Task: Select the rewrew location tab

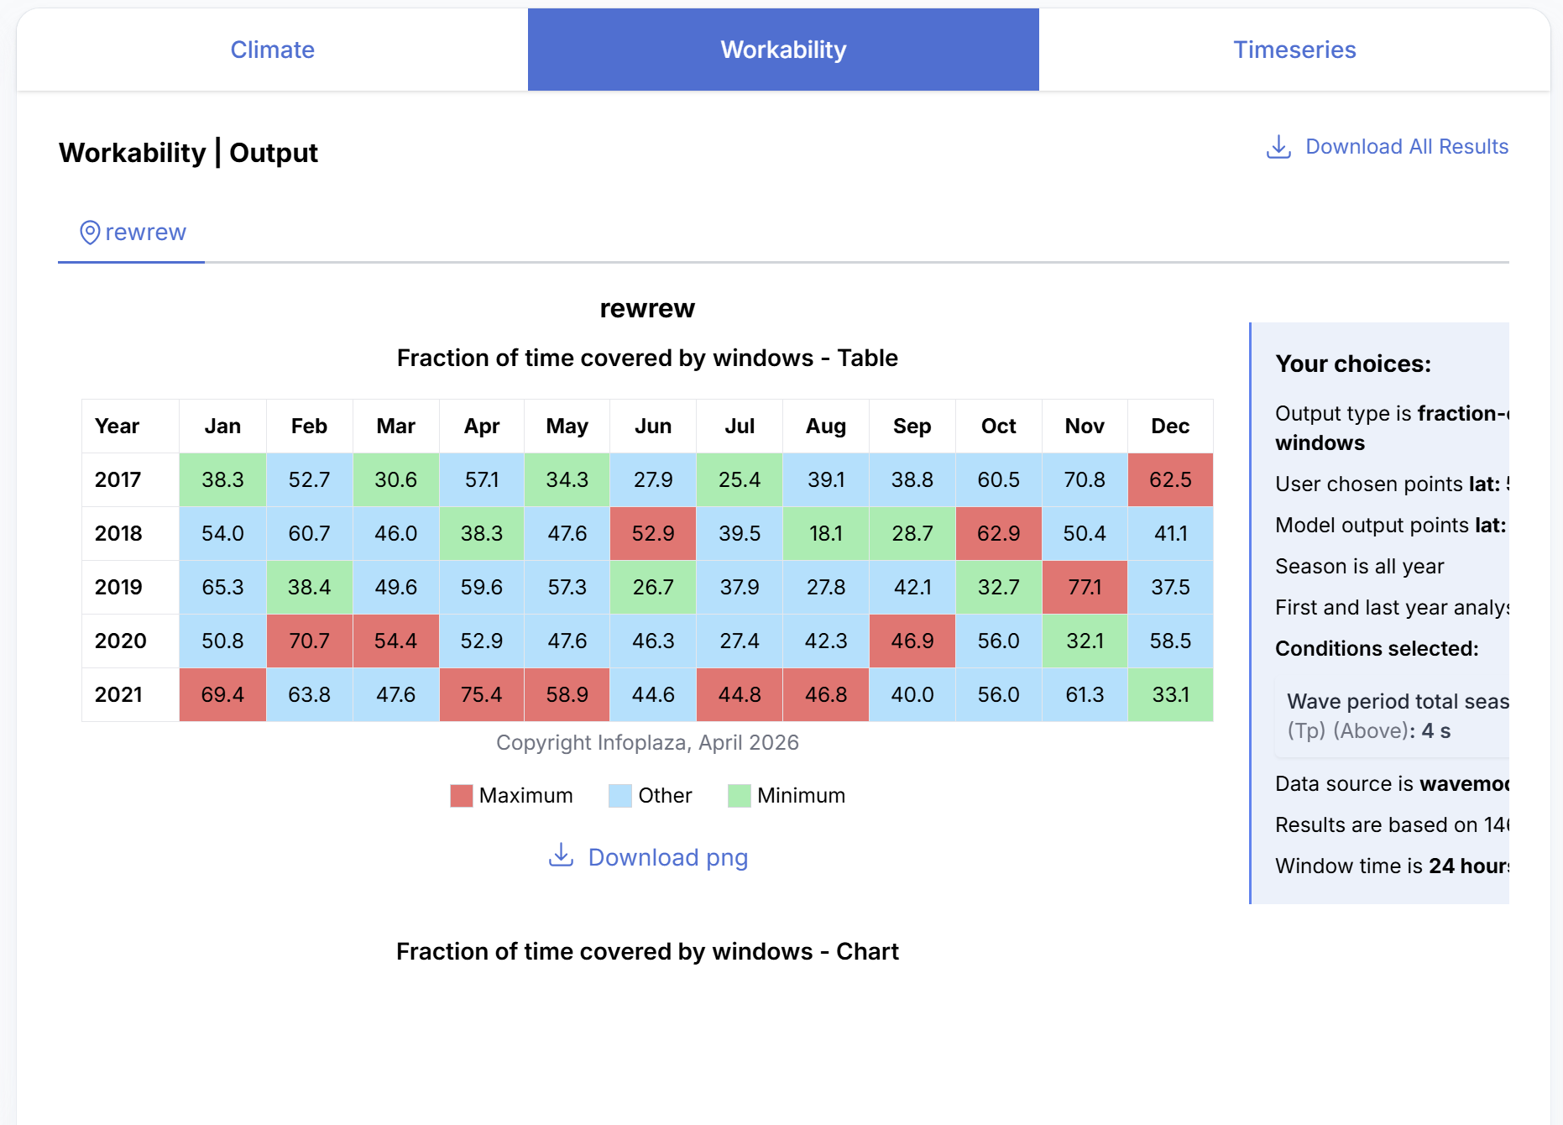Action: (132, 233)
